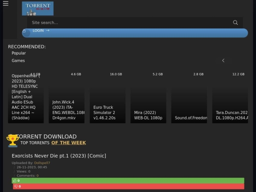This screenshot has width=256, height=192.
Task: Type in the Site search field
Action: [128, 23]
